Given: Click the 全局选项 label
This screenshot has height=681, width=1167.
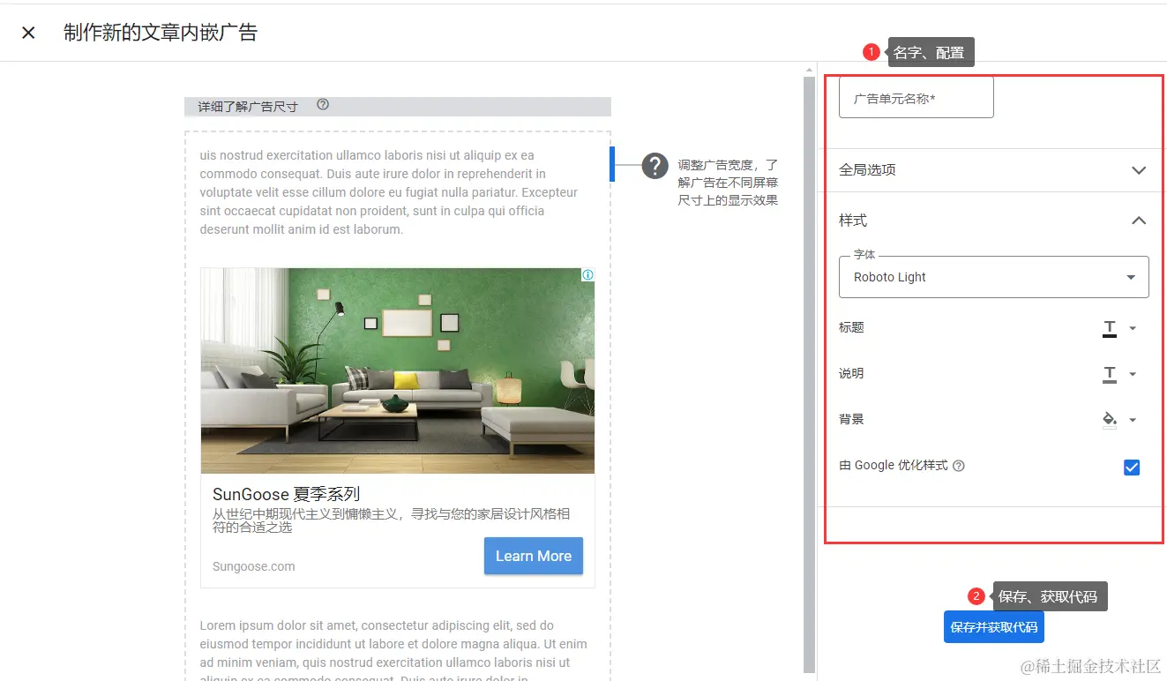Looking at the screenshot, I should pos(867,170).
